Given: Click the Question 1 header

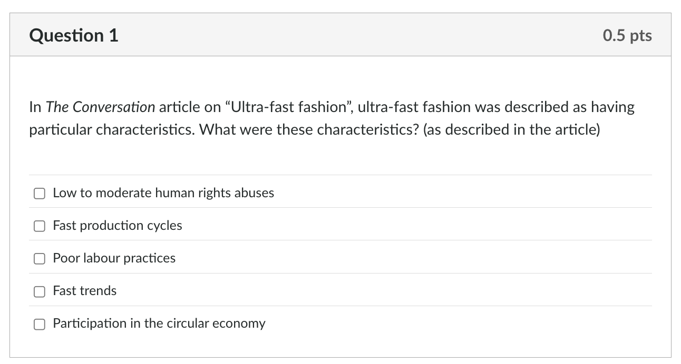Looking at the screenshot, I should pos(73,35).
